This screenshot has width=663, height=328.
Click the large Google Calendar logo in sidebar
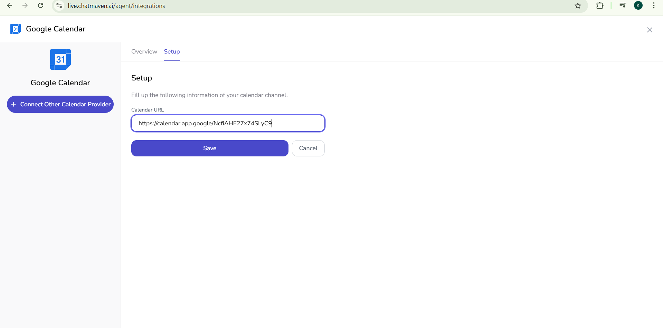pyautogui.click(x=60, y=59)
